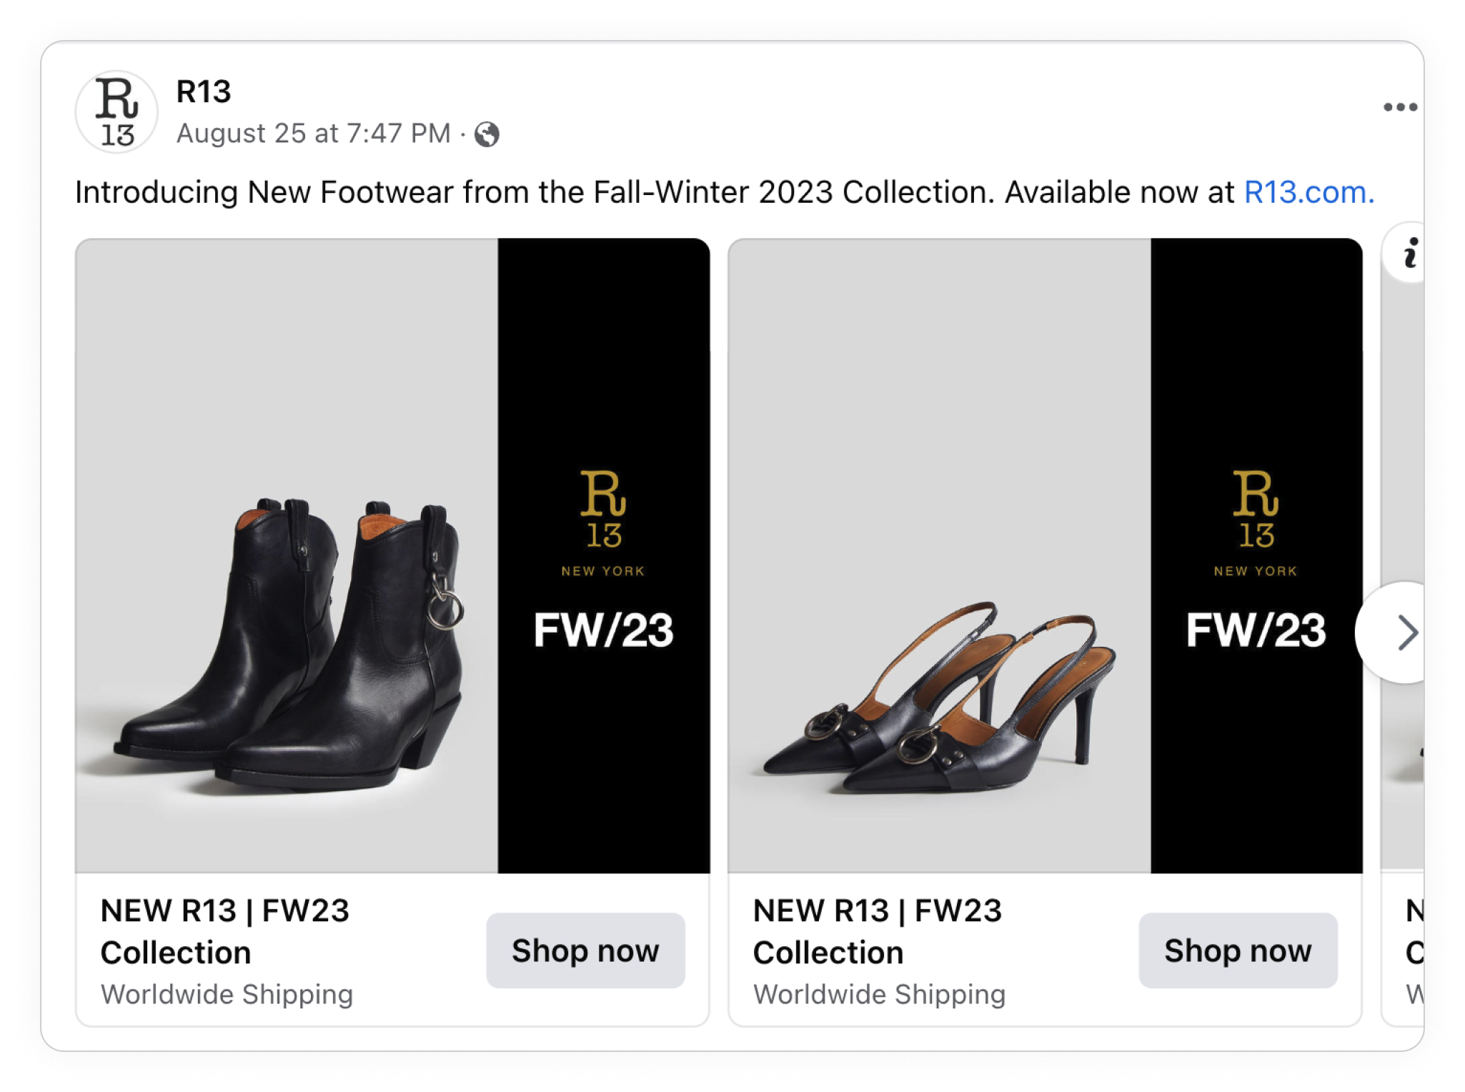The width and height of the screenshot is (1465, 1092).
Task: Click the globe public audience icon
Action: [488, 134]
